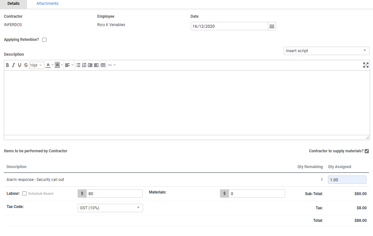
Task: Click the INFERDOS contractor name
Action: click(x=13, y=25)
